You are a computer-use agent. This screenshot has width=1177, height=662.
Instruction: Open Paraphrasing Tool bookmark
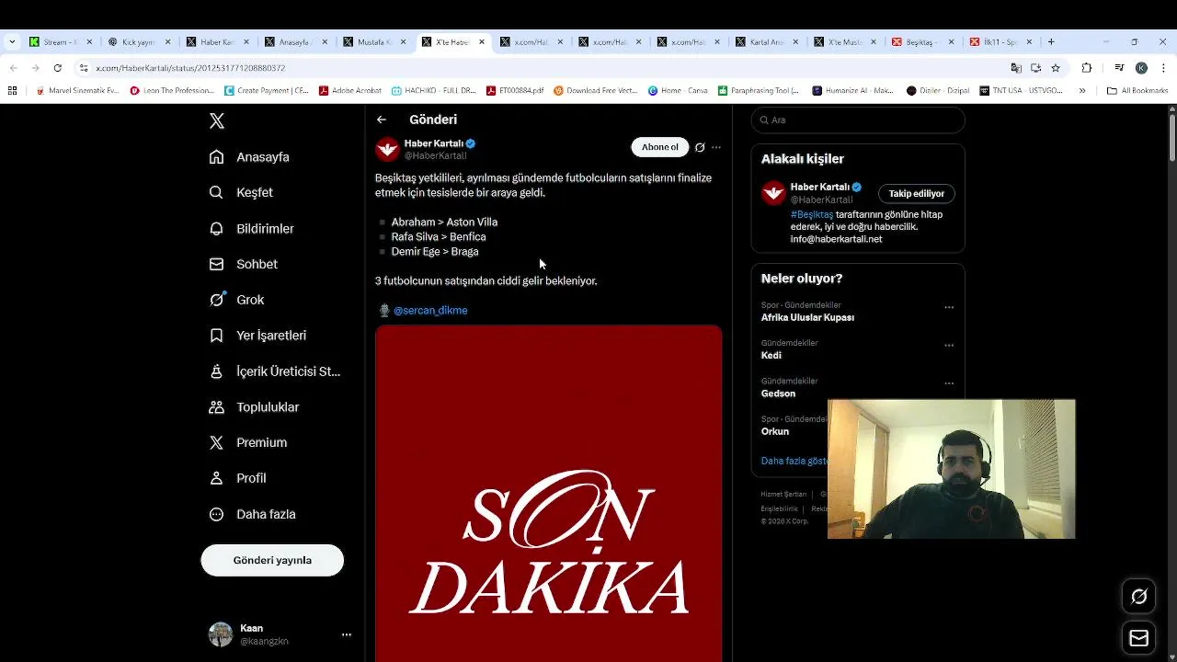(760, 91)
